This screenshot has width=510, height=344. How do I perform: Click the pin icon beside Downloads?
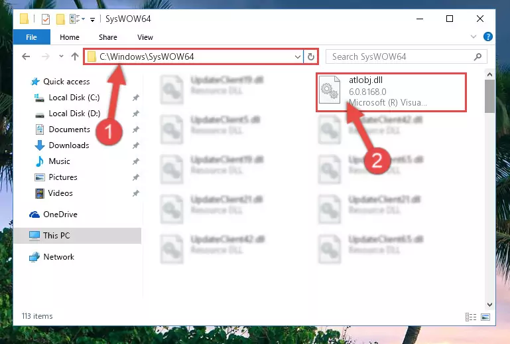(136, 145)
